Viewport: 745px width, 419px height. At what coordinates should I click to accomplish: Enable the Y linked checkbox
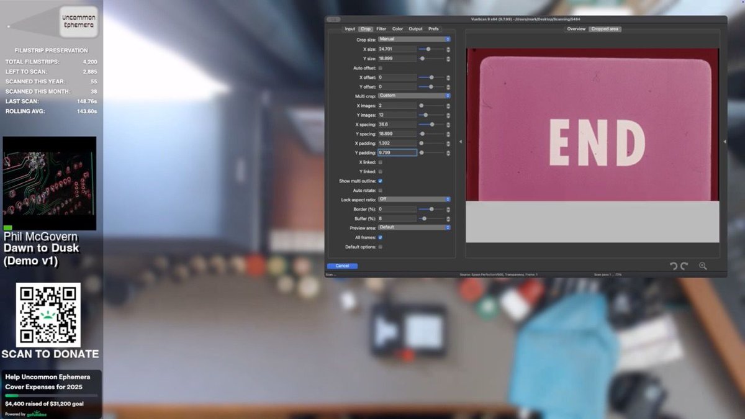pos(380,171)
